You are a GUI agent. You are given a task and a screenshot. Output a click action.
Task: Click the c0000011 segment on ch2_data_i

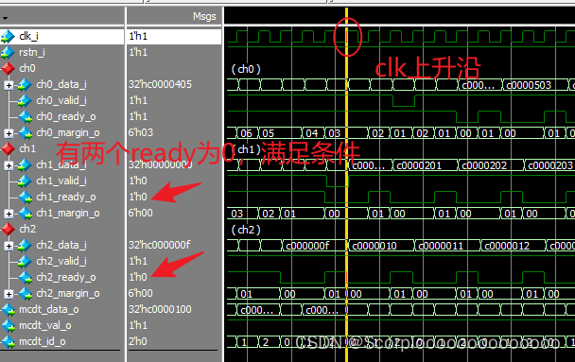[447, 246]
